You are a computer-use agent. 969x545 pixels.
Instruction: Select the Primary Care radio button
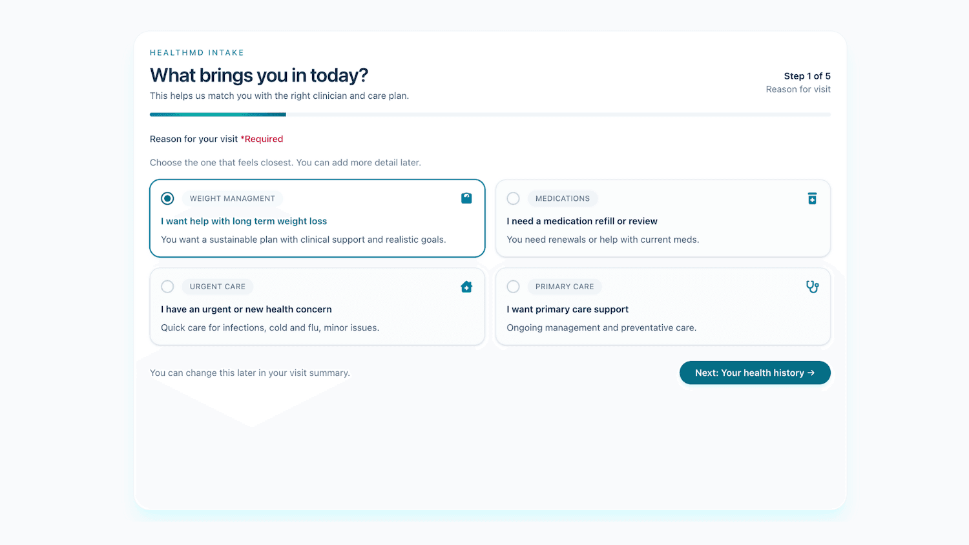tap(513, 287)
